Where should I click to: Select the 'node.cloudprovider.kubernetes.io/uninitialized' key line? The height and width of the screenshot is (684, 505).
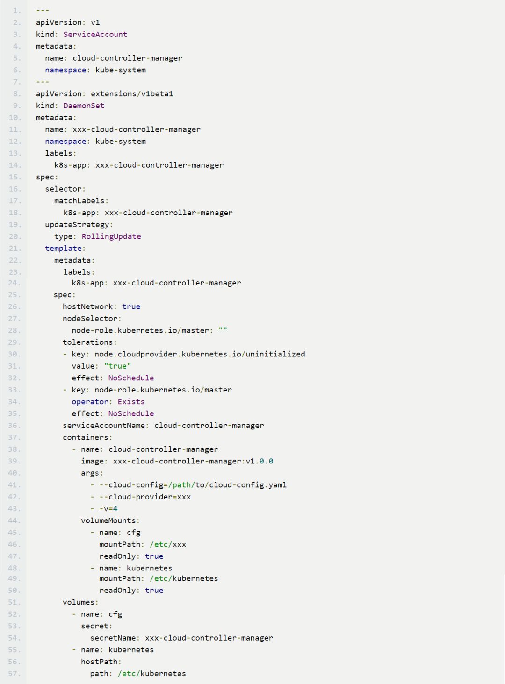(184, 354)
